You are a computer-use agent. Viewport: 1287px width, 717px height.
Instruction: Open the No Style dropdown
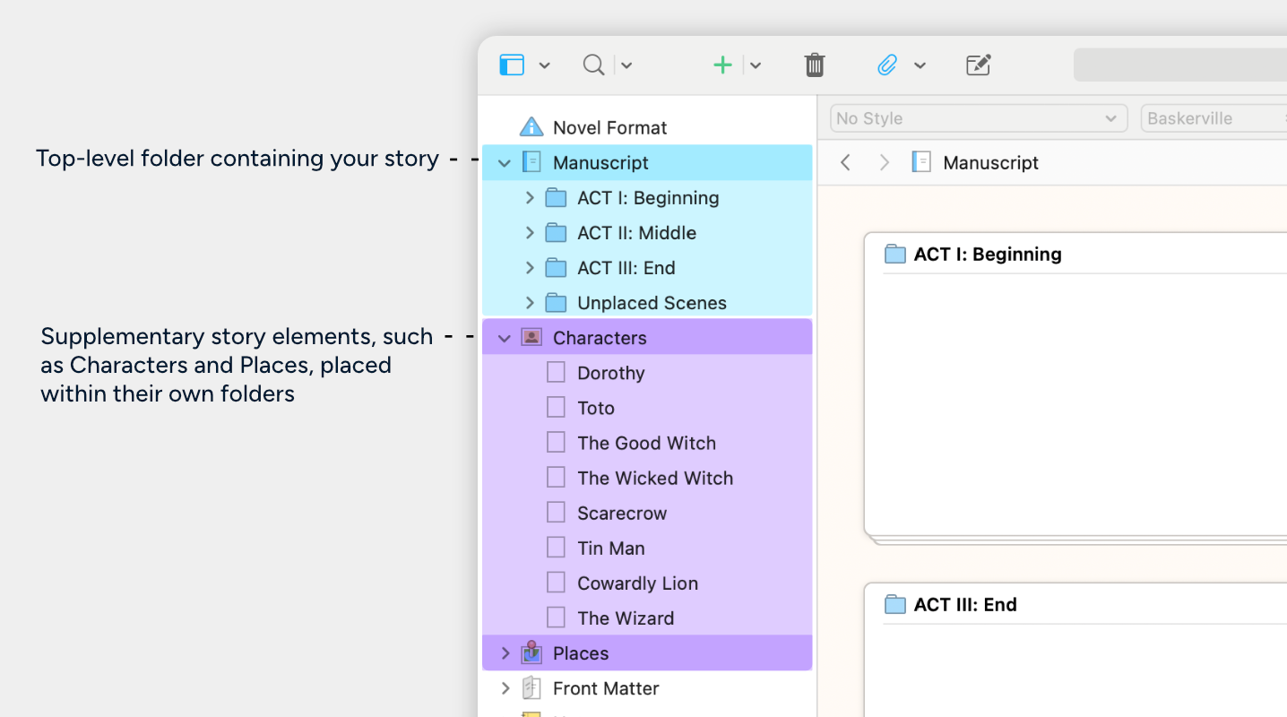[x=979, y=118]
